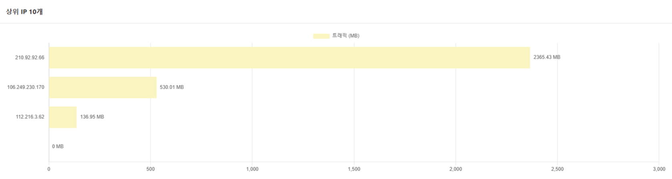The height and width of the screenshot is (179, 672).
Task: Select the bar for 106.249.230.170
Action: pos(102,87)
